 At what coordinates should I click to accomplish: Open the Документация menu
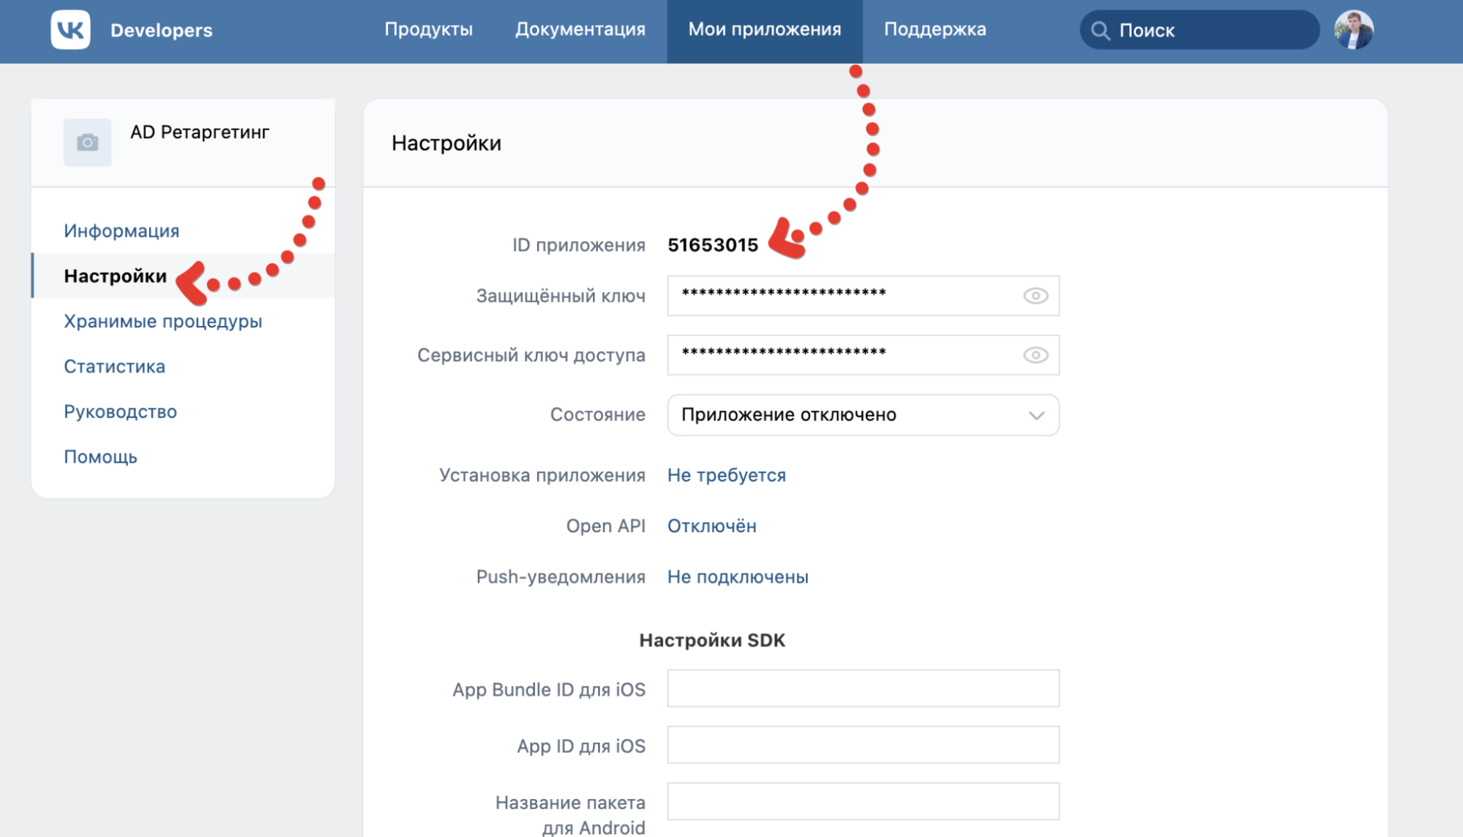pos(580,30)
